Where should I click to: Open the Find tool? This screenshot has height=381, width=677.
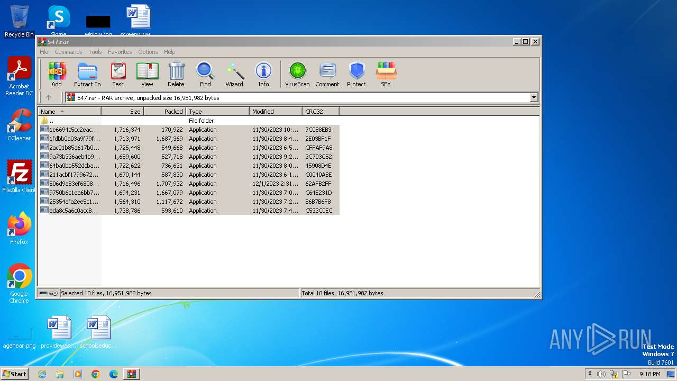pos(205,75)
